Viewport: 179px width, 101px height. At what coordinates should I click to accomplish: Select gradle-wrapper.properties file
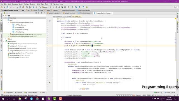[18, 48]
